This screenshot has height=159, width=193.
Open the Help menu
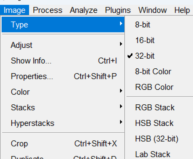182,10
